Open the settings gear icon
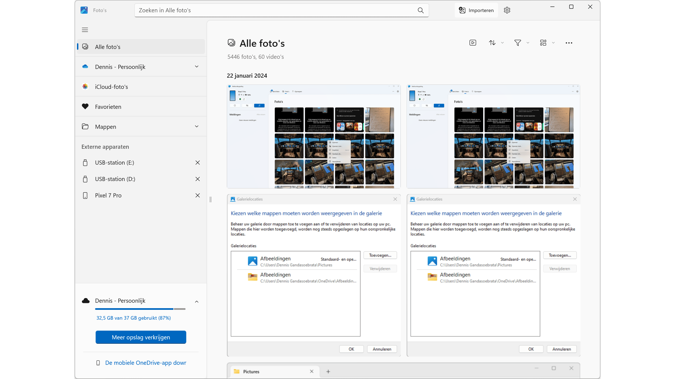Viewport: 675px width, 379px height. [507, 10]
